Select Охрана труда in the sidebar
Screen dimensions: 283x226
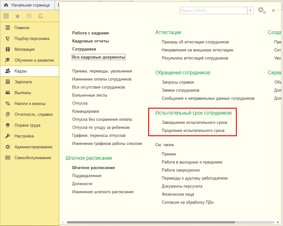(x=27, y=125)
